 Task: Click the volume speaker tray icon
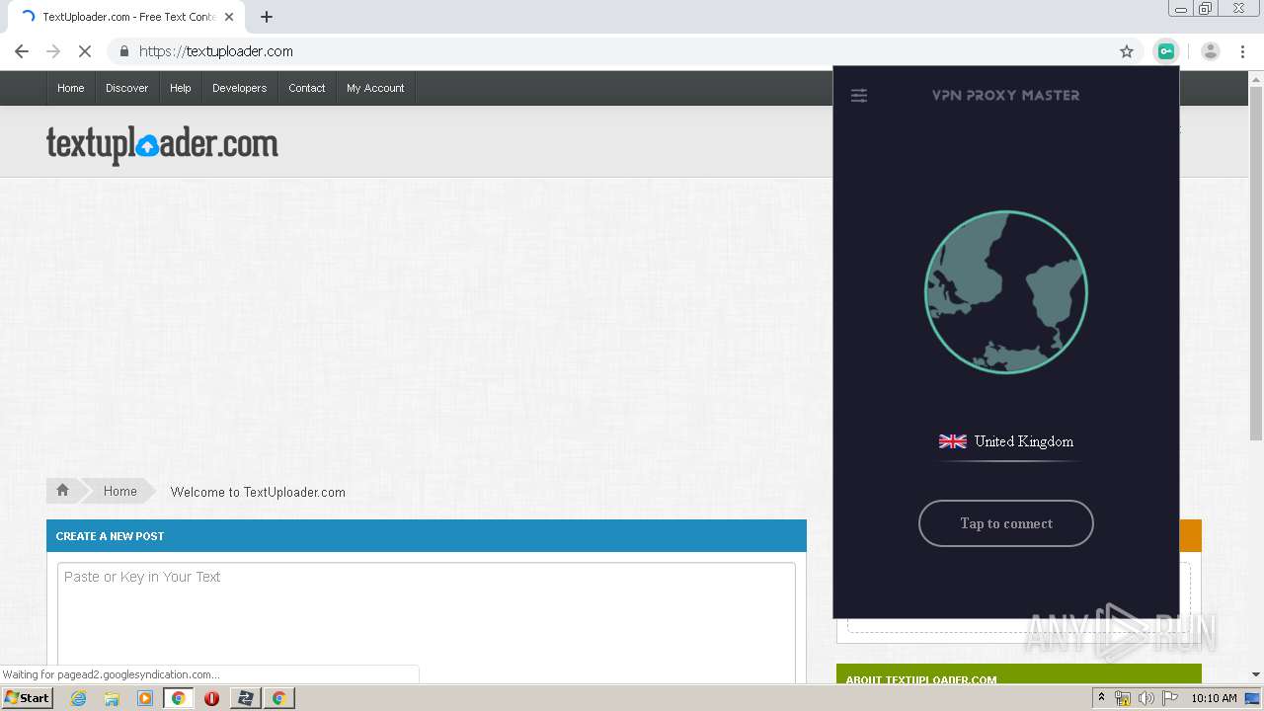point(1146,698)
